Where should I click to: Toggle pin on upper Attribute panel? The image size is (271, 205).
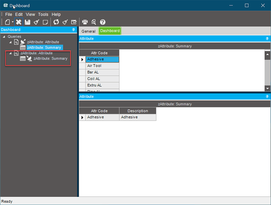click(x=267, y=39)
